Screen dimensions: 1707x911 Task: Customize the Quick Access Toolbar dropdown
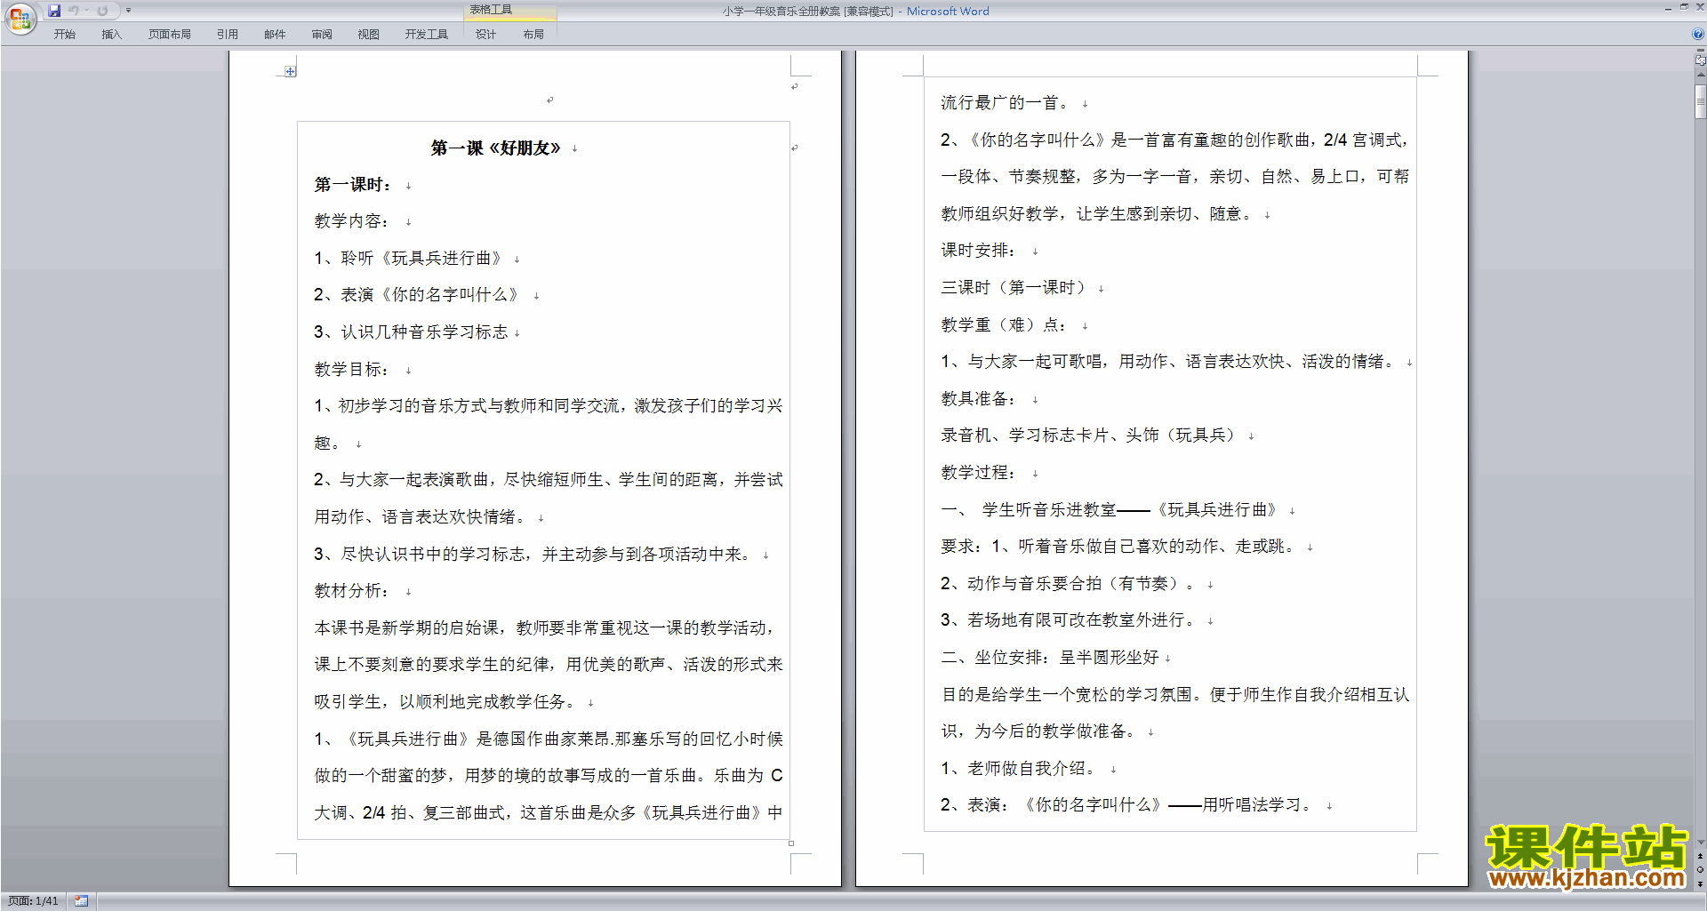point(128,11)
